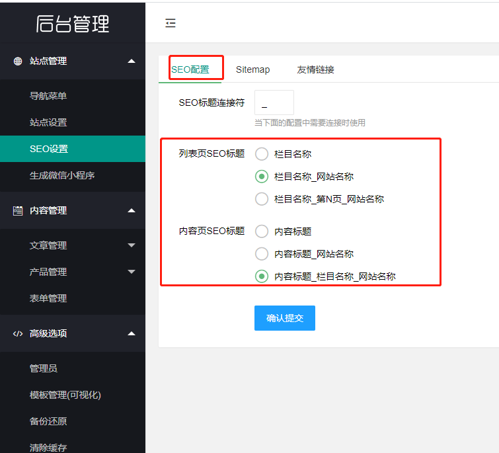The height and width of the screenshot is (453, 499).
Task: Select 内容标题 radio for content page
Action: tap(262, 231)
